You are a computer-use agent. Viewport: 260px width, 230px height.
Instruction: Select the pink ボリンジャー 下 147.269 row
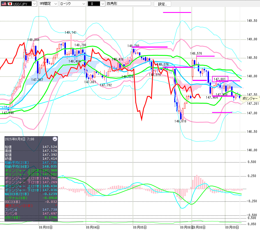(x=31, y=182)
